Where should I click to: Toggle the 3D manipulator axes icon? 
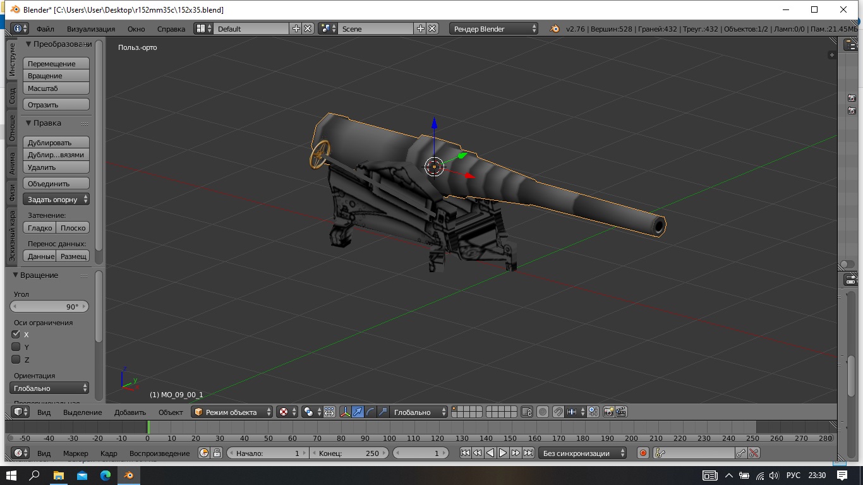pyautogui.click(x=346, y=412)
